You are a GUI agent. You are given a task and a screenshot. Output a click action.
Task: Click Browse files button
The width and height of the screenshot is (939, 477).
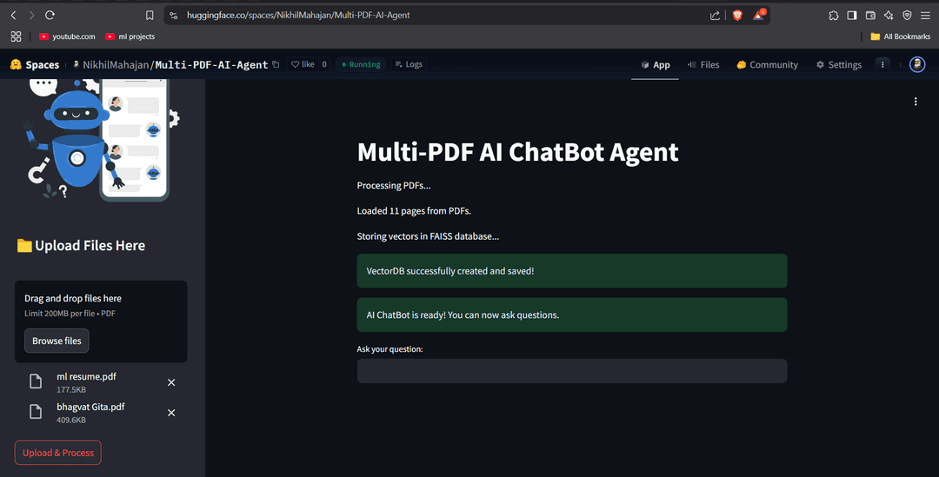pos(57,341)
